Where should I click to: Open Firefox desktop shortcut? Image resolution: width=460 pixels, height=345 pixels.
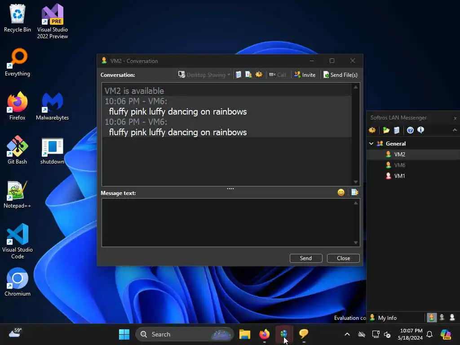[x=18, y=106]
